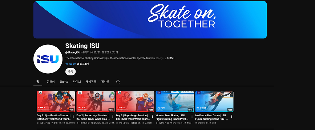Open the channel search magnifier icon
This screenshot has height=130, width=315.
click(x=118, y=82)
